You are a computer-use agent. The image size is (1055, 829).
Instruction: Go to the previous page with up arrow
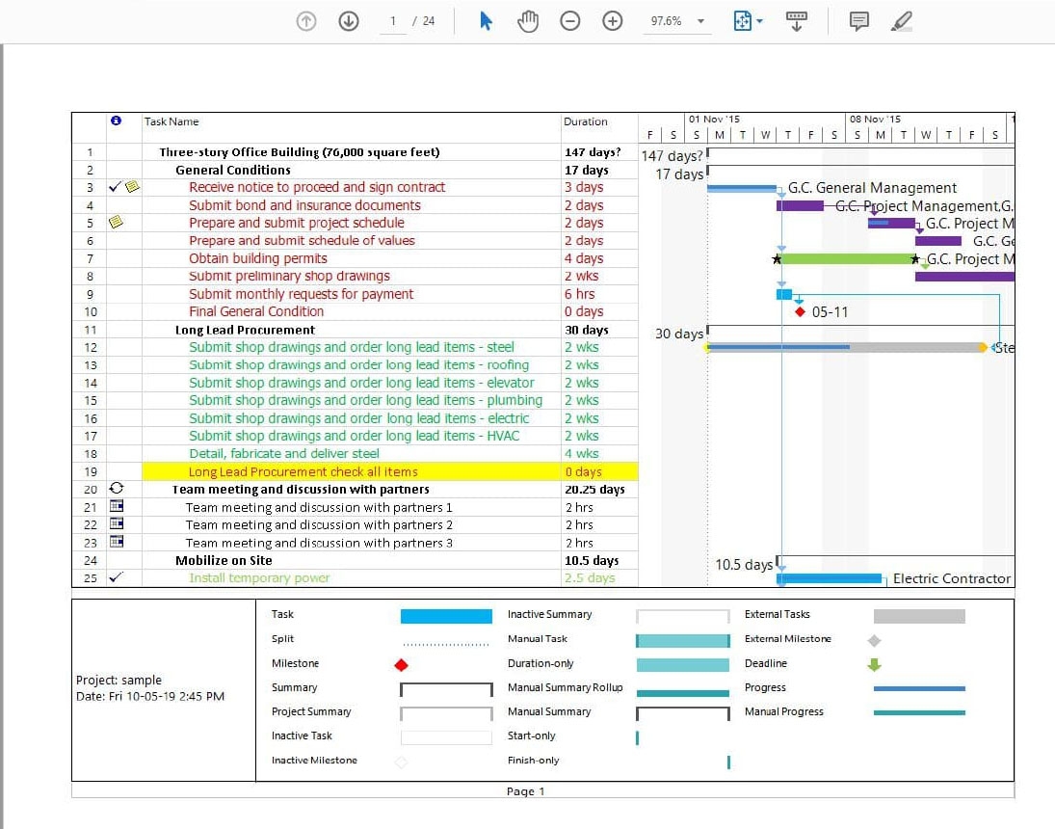pyautogui.click(x=305, y=20)
